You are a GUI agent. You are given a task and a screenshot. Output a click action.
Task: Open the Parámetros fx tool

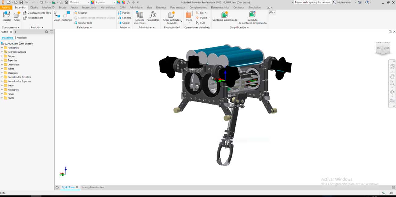point(153,15)
